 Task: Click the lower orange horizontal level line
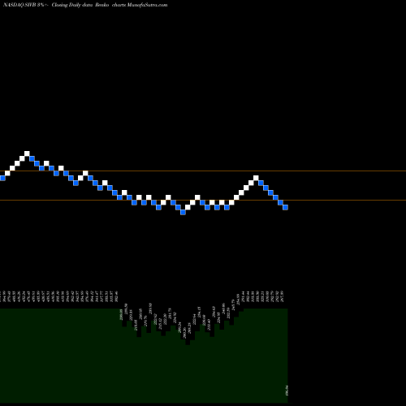(x=203, y=201)
